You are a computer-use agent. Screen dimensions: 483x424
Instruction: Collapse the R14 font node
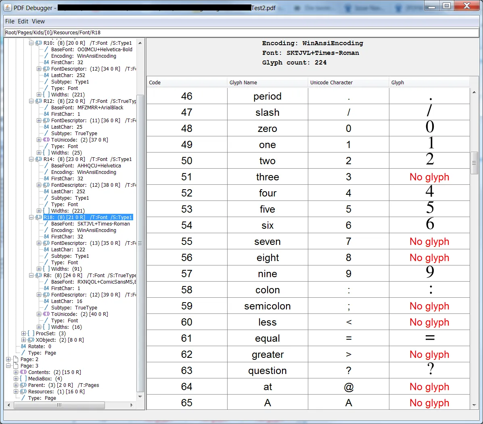[31, 159]
